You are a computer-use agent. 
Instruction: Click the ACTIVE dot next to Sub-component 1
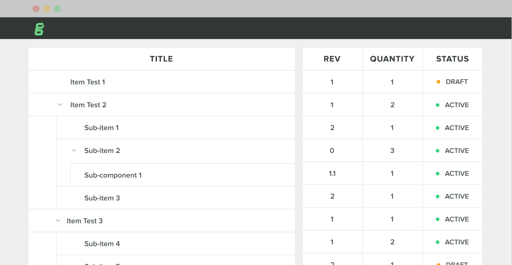point(439,173)
